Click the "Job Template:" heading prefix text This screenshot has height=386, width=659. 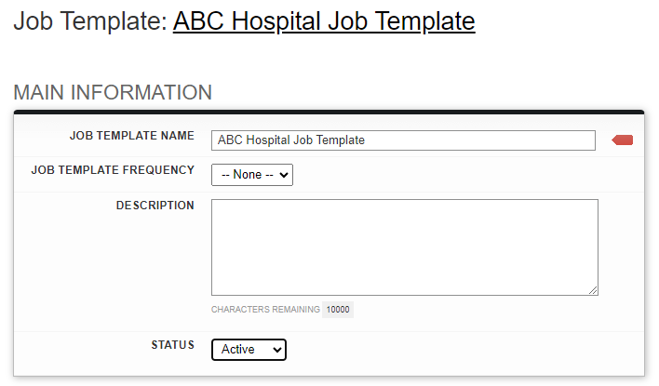[x=91, y=21]
